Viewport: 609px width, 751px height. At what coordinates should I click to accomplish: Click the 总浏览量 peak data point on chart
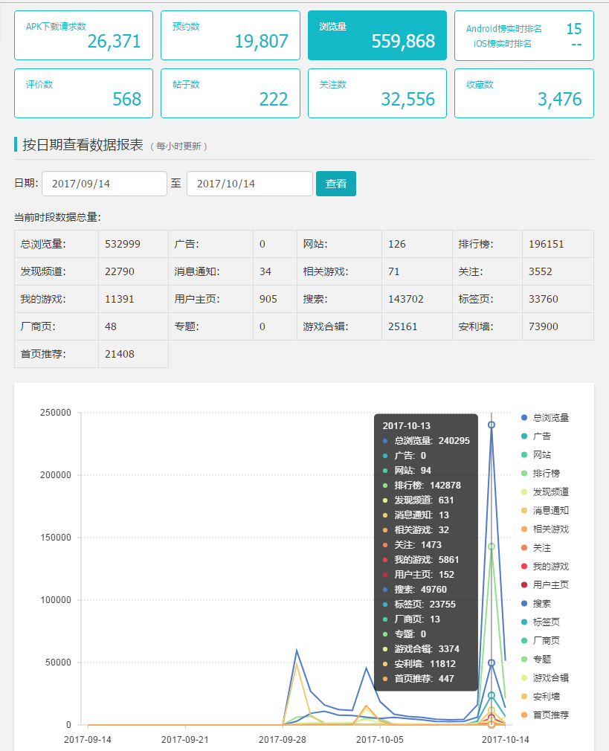pyautogui.click(x=491, y=425)
